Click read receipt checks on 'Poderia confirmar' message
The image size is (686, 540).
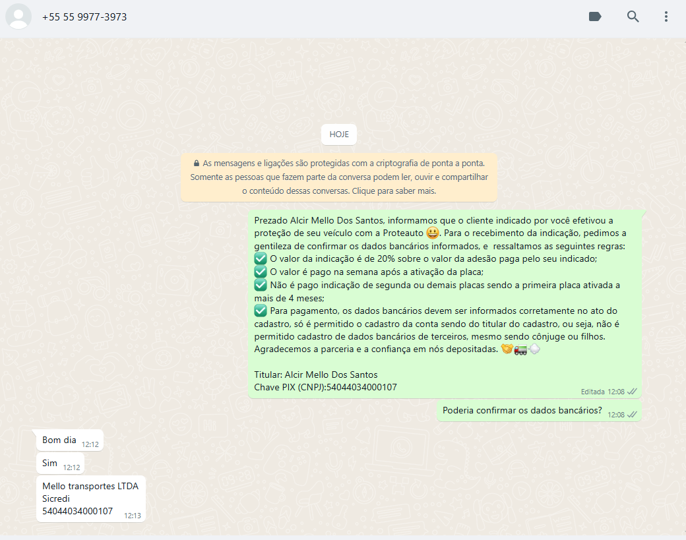(x=632, y=415)
